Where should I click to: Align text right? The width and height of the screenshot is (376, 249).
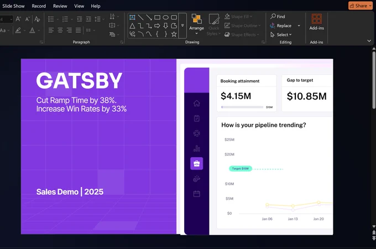(x=69, y=30)
